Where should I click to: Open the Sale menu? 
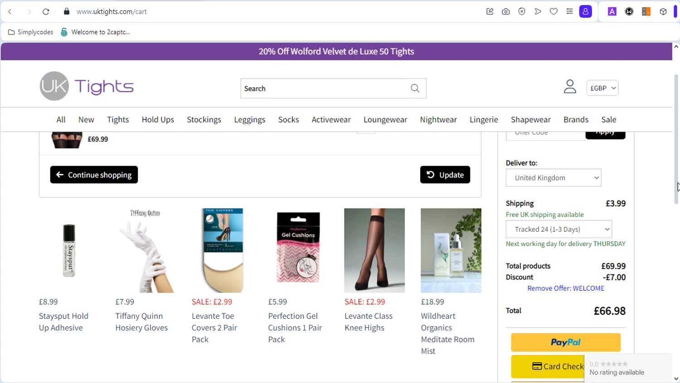point(609,120)
